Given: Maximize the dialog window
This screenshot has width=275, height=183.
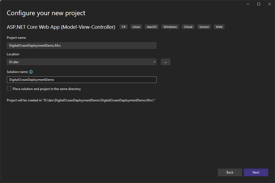Looking at the screenshot, I should tap(259, 4).
